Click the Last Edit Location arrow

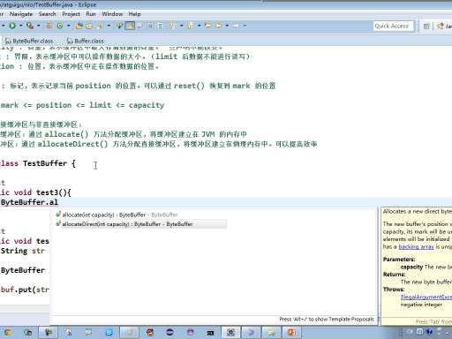click(x=208, y=26)
